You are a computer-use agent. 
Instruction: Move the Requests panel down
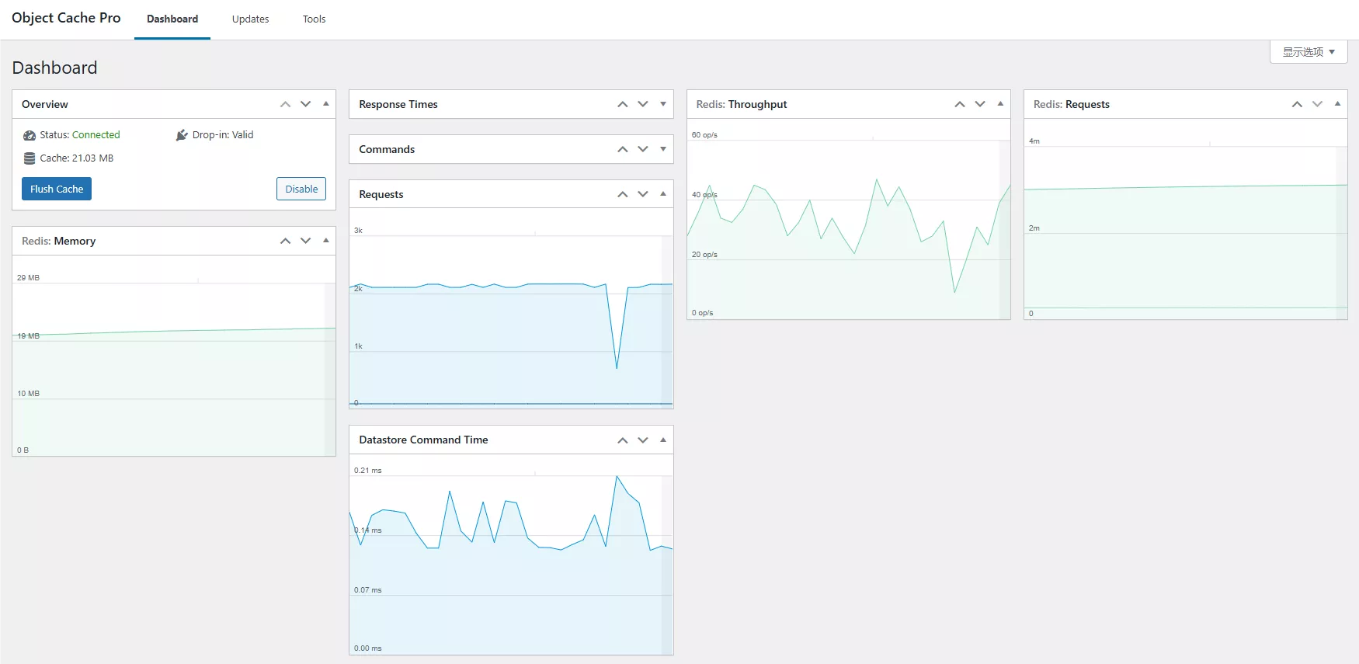coord(643,194)
